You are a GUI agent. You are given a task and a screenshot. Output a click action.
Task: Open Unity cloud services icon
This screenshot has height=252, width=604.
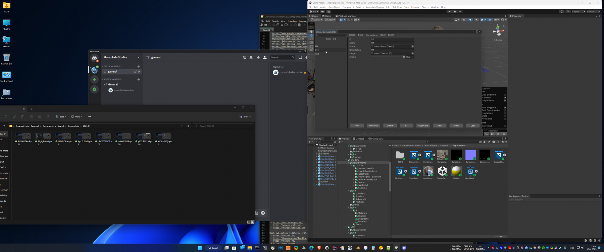322,11
